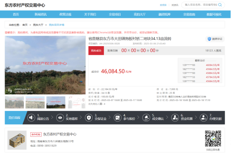Image resolution: width=231 pixels, height=153 pixels.
Task: Click 竞拍大厅 in the breadcrumb
Action: tap(38, 25)
